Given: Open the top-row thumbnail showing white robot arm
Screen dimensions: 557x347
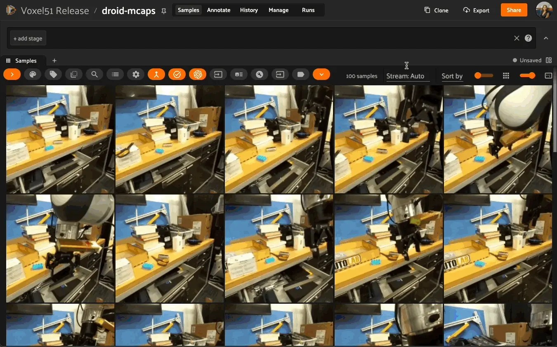Looking at the screenshot, I should pos(498,139).
